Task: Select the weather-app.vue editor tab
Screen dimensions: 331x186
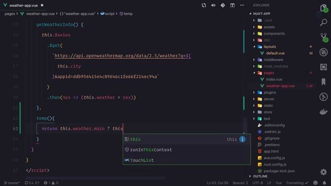Action: [x=23, y=5]
